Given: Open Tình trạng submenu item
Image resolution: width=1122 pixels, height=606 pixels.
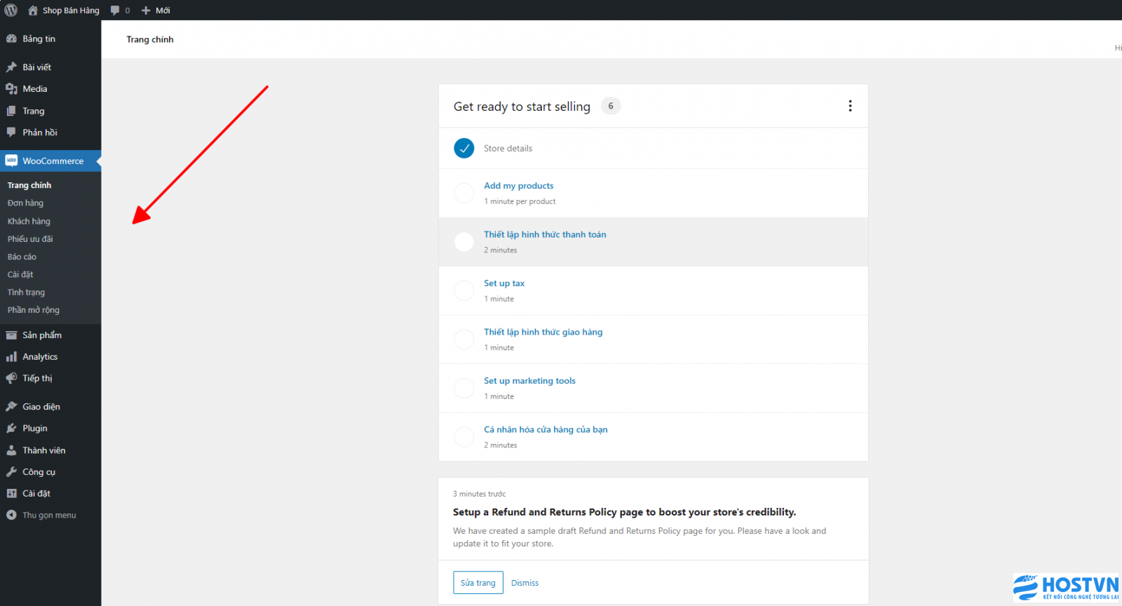Looking at the screenshot, I should coord(26,292).
